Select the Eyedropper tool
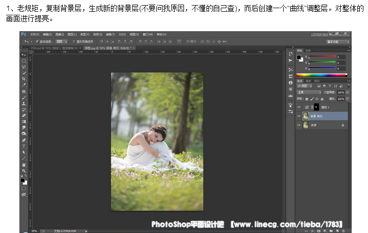Viewport: 368px width, 233px height. 24,85
